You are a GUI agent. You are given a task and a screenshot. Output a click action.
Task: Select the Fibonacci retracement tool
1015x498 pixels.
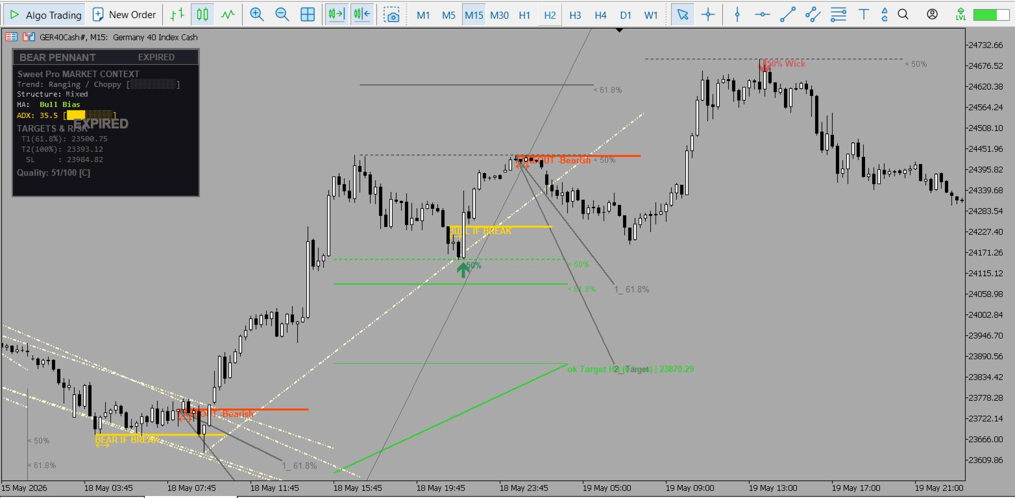pos(838,14)
